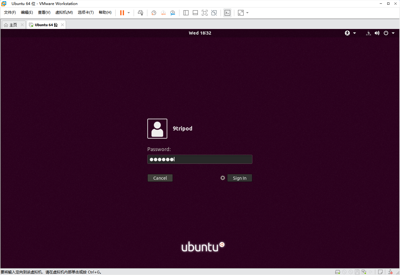Click the Sign In button

[x=240, y=178]
